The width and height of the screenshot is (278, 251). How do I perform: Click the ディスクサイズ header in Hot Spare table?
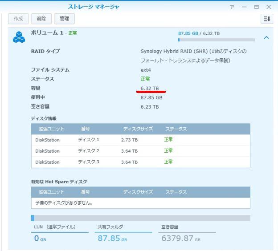click(138, 192)
